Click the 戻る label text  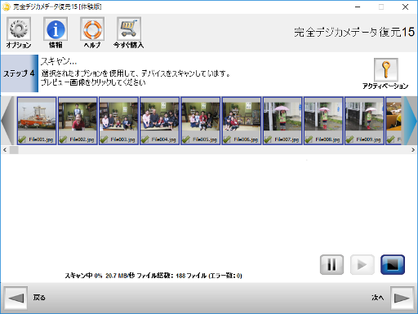coord(39,298)
